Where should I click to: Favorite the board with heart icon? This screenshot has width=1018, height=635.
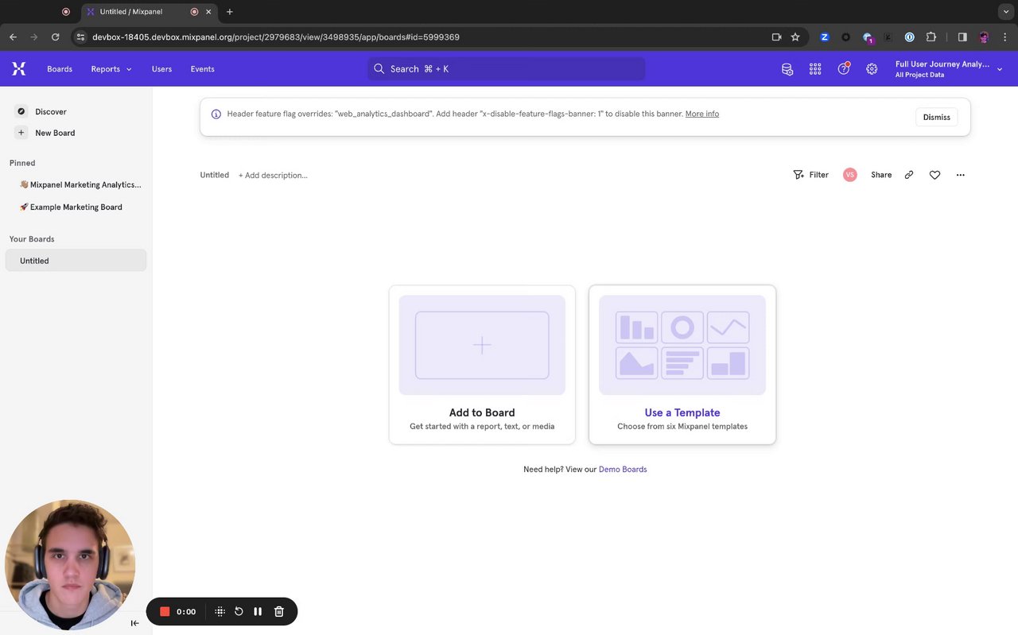[x=934, y=175]
